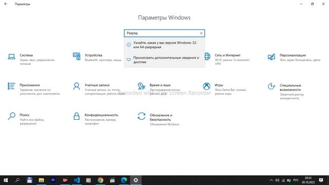
Task: Click the search box containing Разряд
Action: [164, 33]
